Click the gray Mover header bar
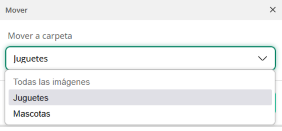 coord(141,10)
